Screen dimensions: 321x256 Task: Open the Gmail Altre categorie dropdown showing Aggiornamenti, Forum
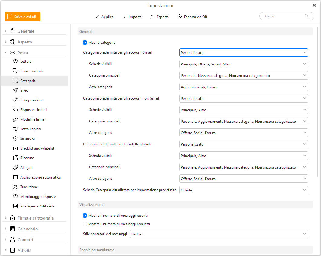coord(244,87)
